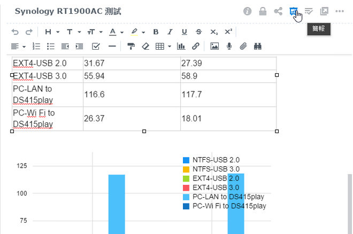
Task: Click the cell with value 31.67
Action: click(x=132, y=63)
